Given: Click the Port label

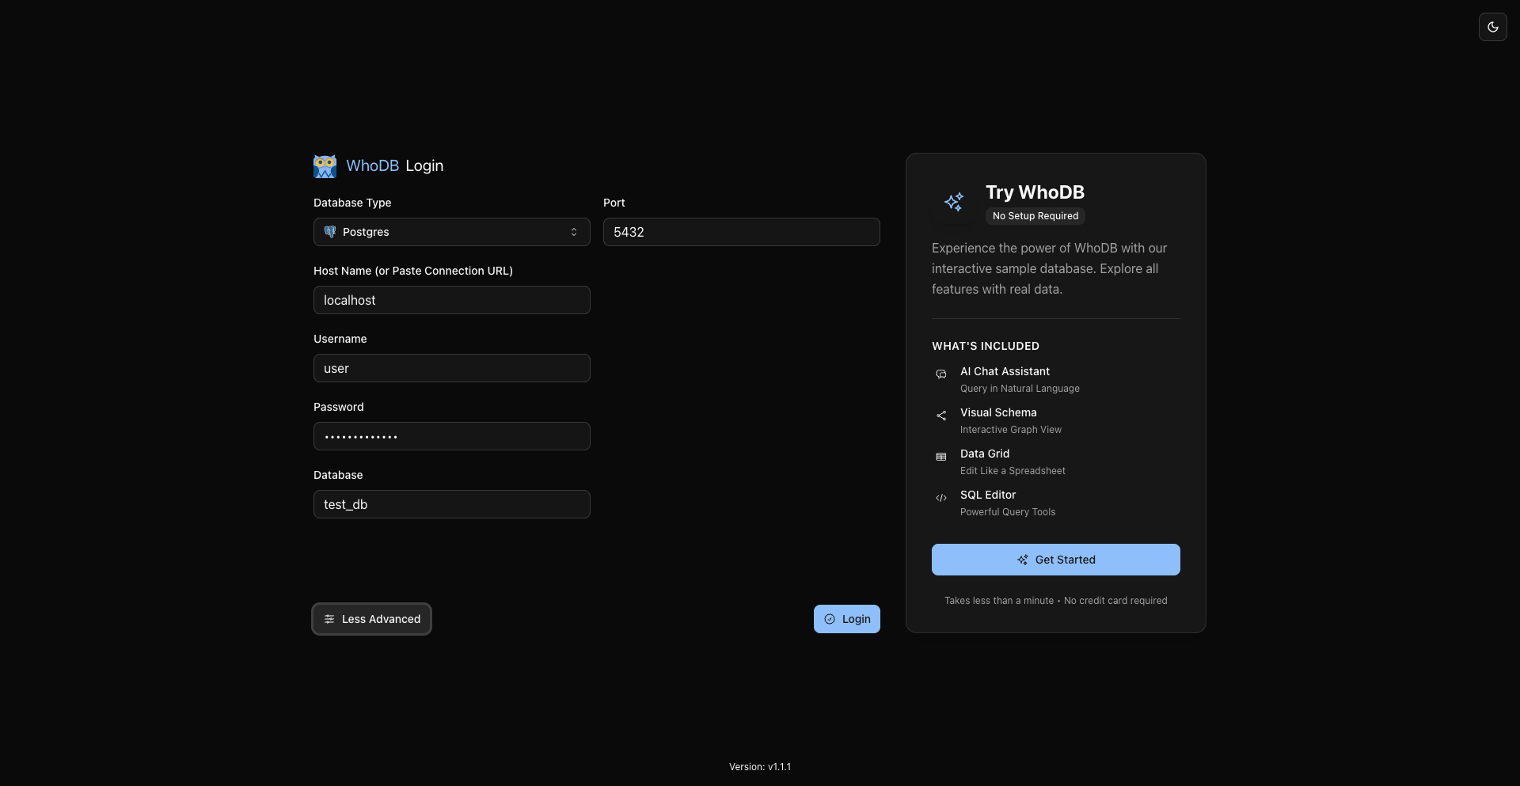Looking at the screenshot, I should pyautogui.click(x=614, y=203).
